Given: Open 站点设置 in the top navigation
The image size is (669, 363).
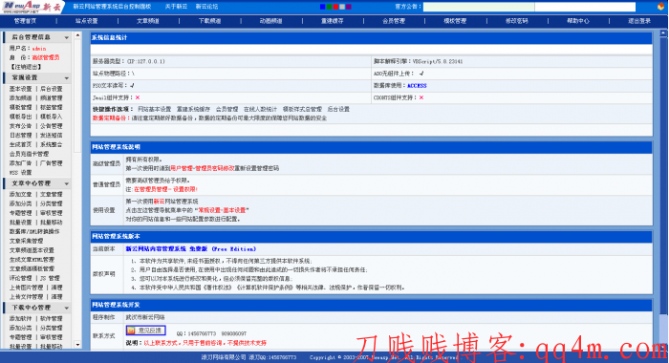Looking at the screenshot, I should pos(87,21).
